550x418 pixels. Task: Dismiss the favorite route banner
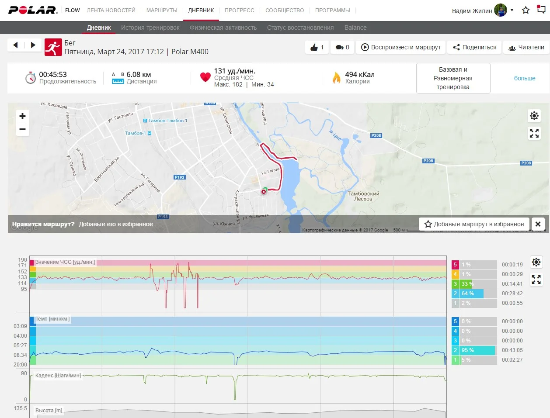(538, 224)
